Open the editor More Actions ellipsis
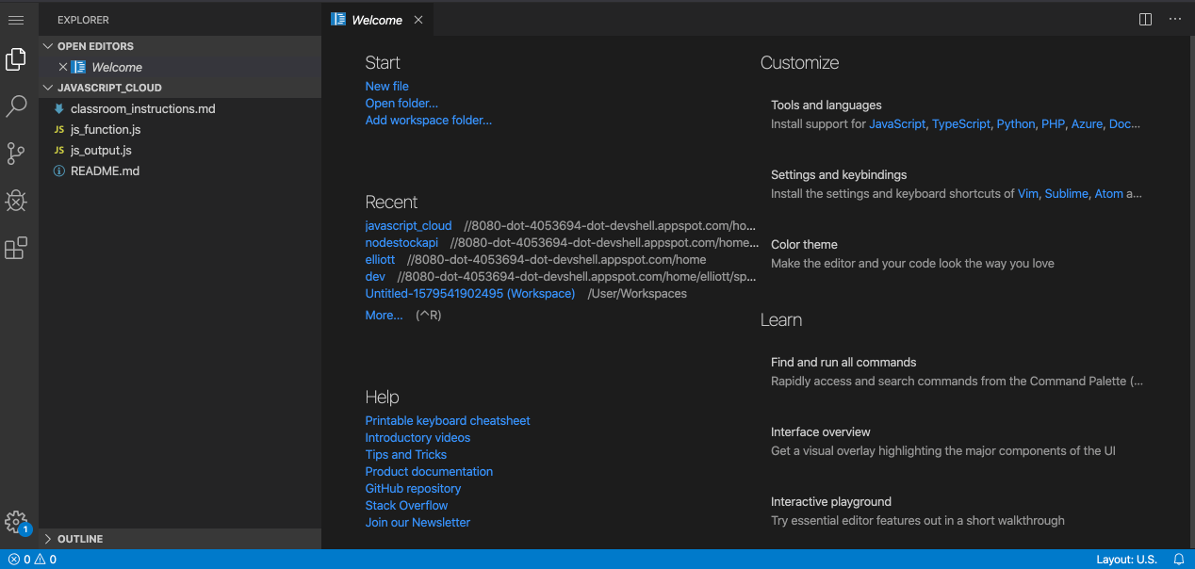Viewport: 1195px width, 569px height. point(1175,19)
